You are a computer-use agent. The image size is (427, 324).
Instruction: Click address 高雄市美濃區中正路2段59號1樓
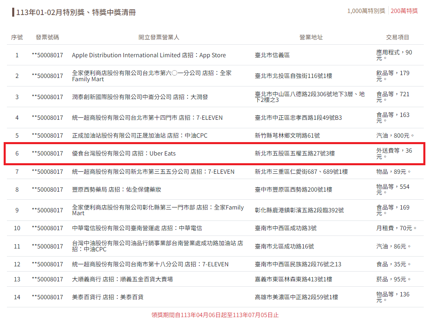[296, 297]
